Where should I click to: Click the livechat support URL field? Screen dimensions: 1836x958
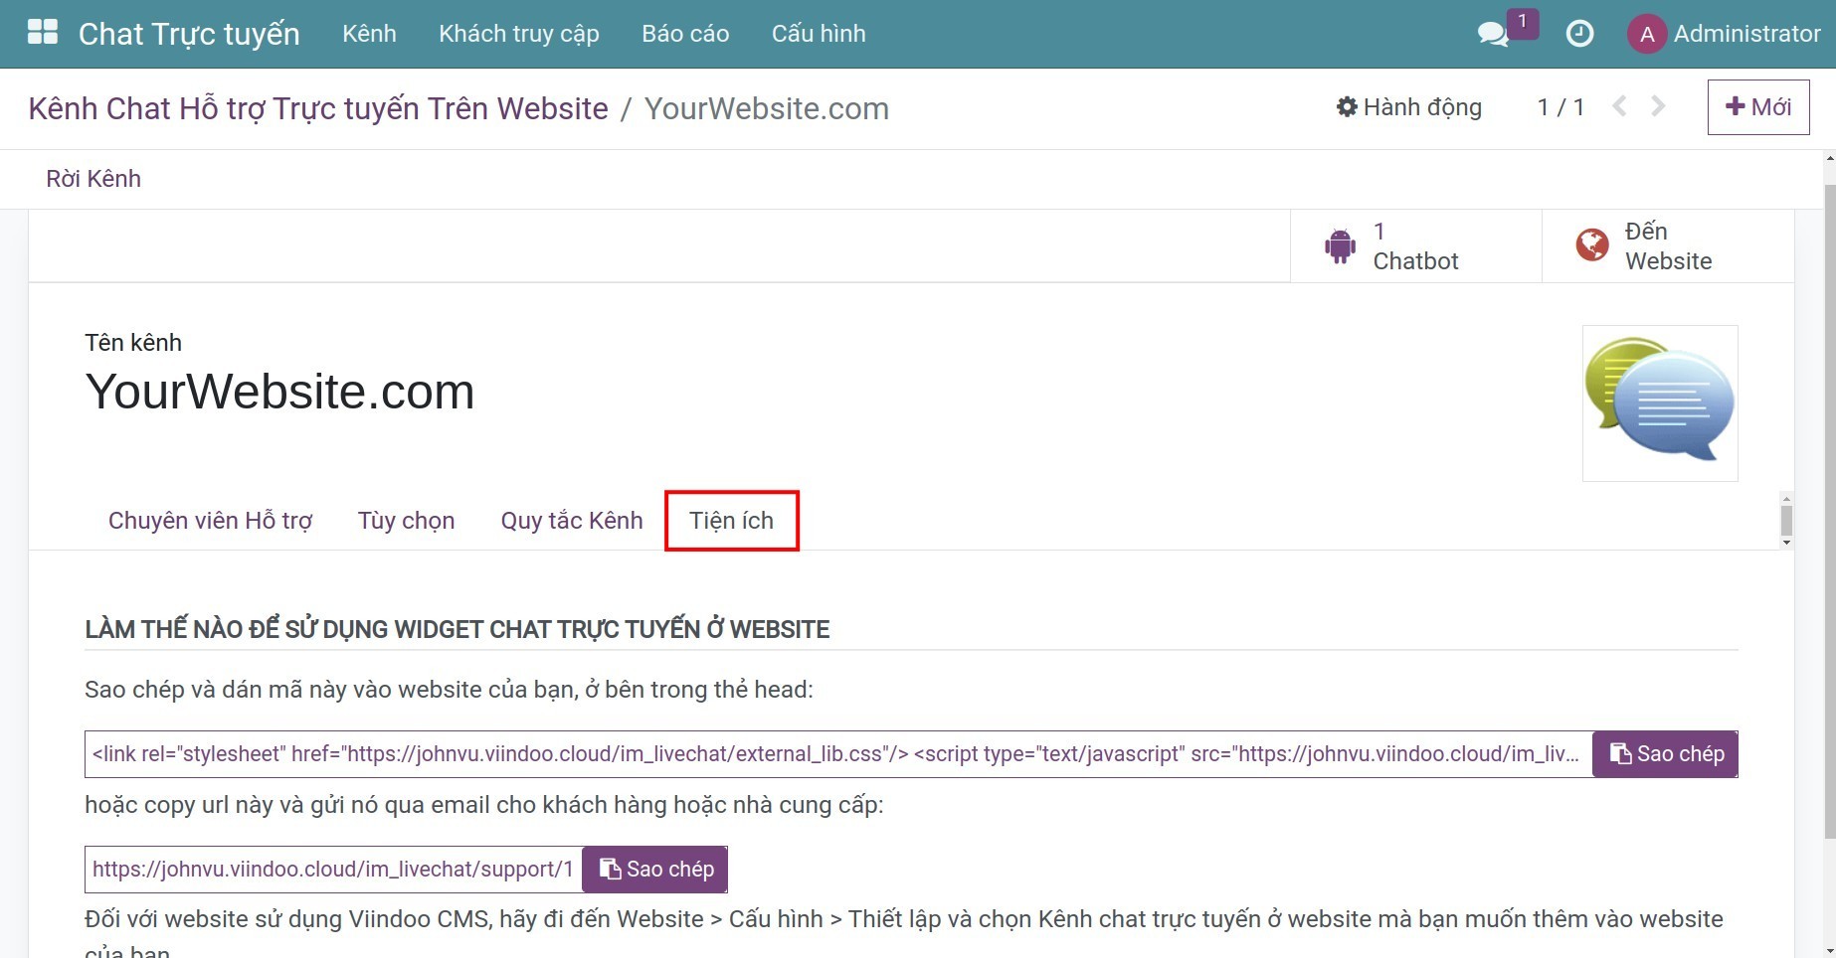(x=333, y=870)
